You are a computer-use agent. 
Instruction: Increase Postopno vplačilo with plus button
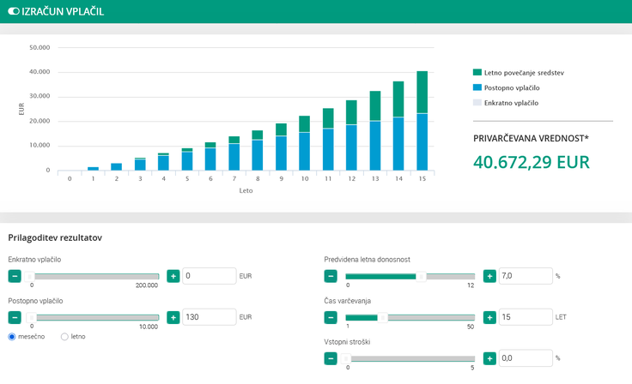pyautogui.click(x=173, y=317)
